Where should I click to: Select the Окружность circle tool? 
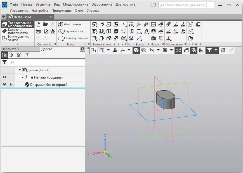point(71,31)
